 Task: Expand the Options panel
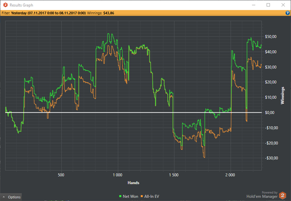click(11, 197)
